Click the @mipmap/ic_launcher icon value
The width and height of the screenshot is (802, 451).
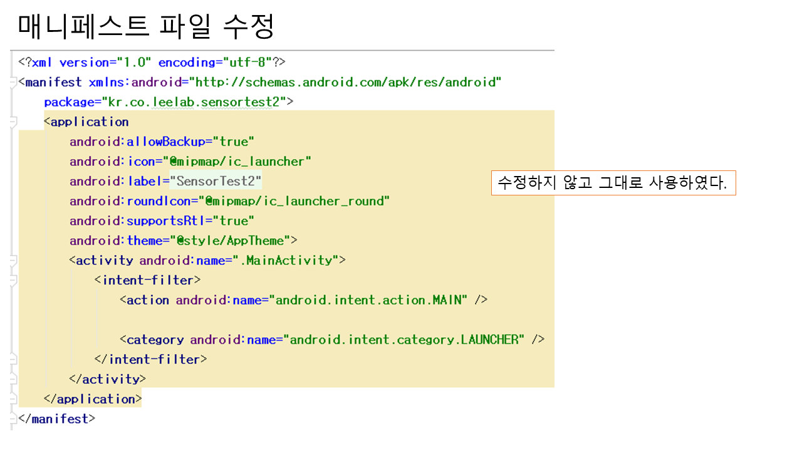point(237,162)
